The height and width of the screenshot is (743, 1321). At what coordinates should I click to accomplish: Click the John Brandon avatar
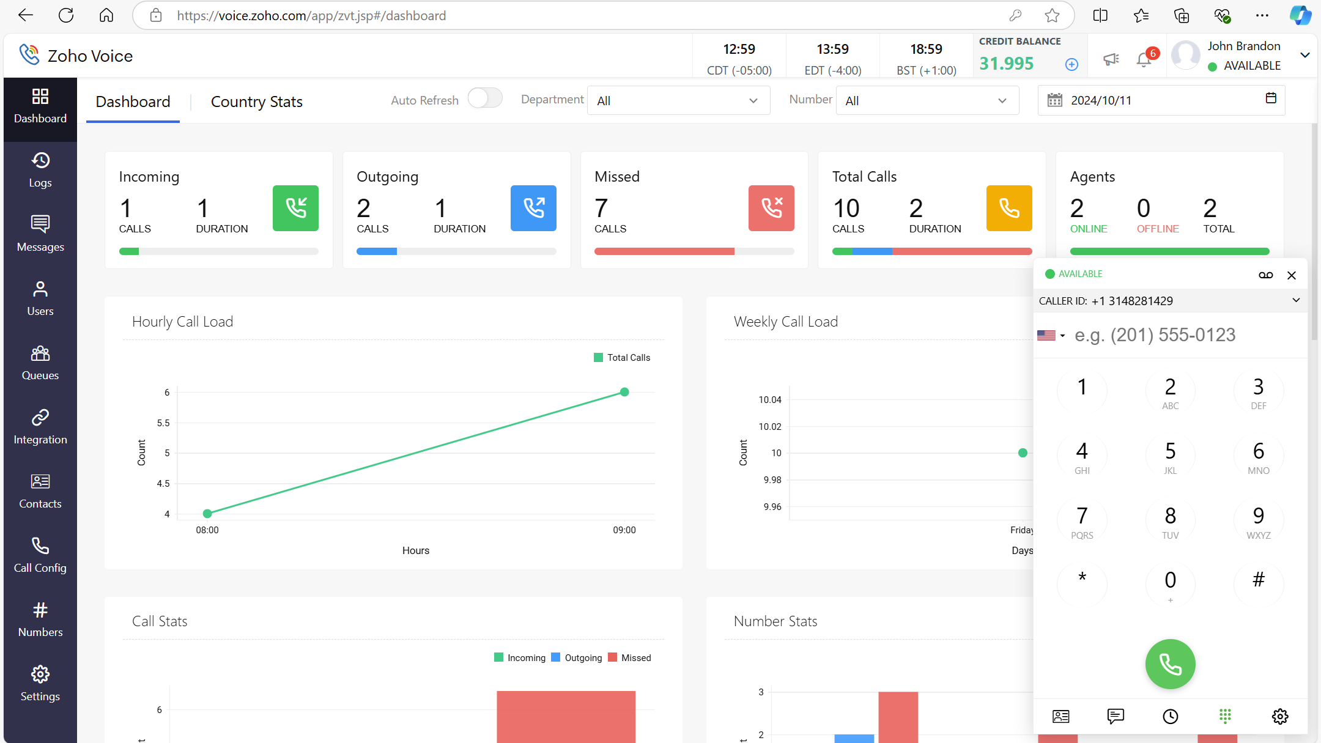(1185, 55)
